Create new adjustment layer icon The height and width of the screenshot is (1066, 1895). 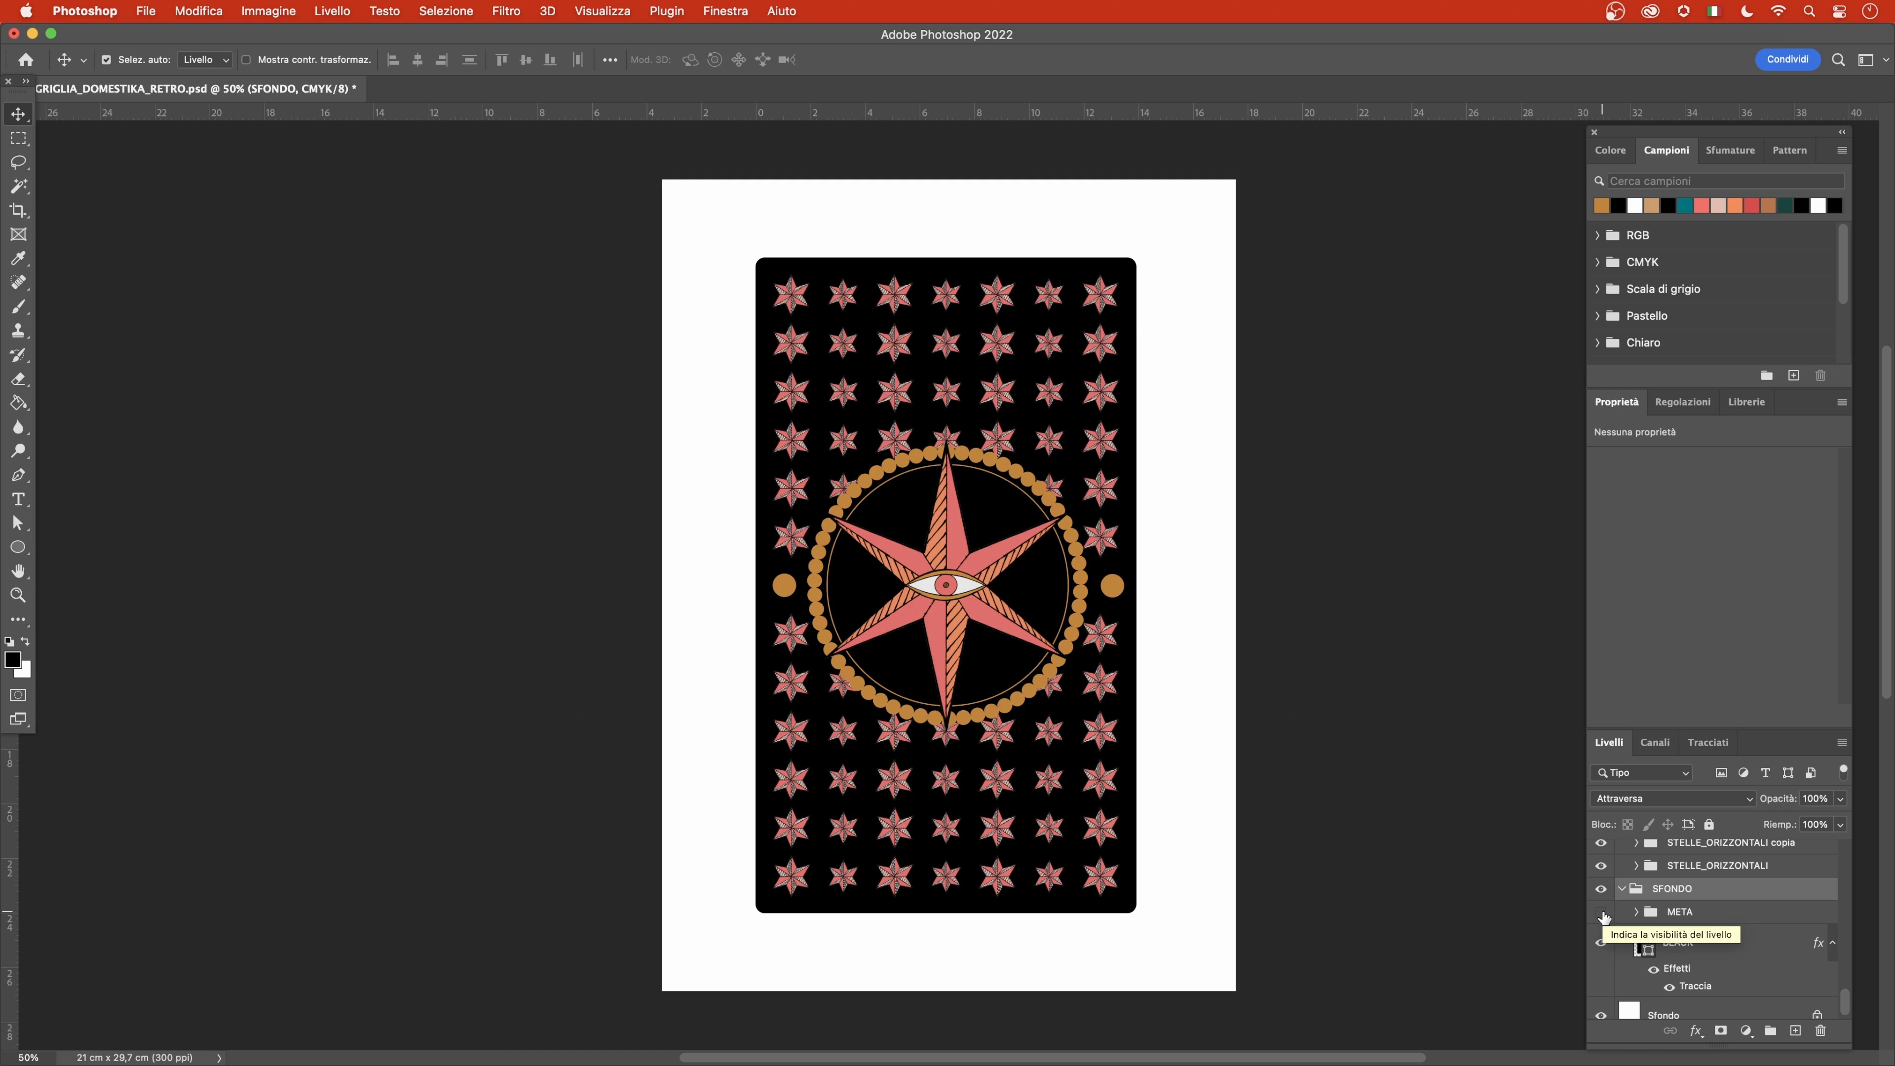click(1745, 1030)
